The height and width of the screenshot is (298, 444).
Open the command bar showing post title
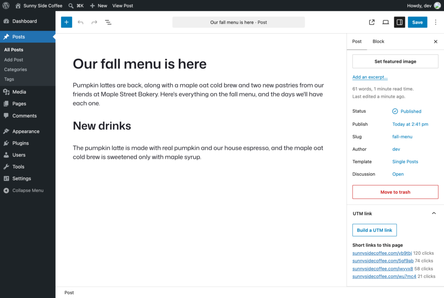point(238,23)
